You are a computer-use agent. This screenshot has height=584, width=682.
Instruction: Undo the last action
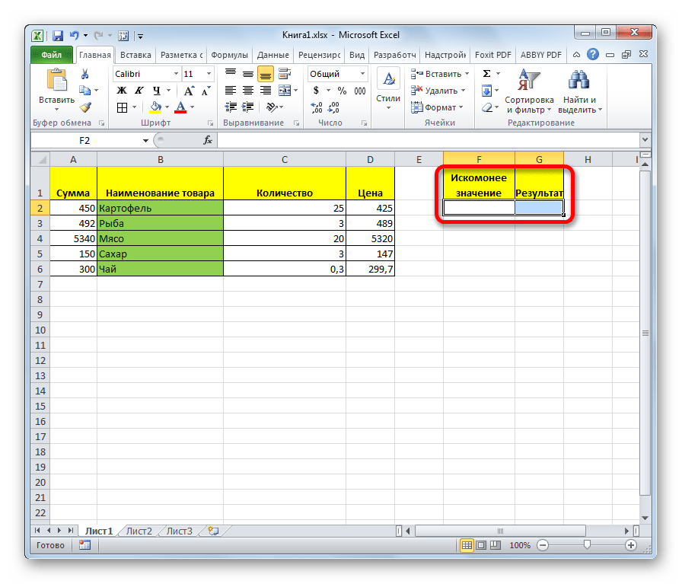(x=75, y=35)
